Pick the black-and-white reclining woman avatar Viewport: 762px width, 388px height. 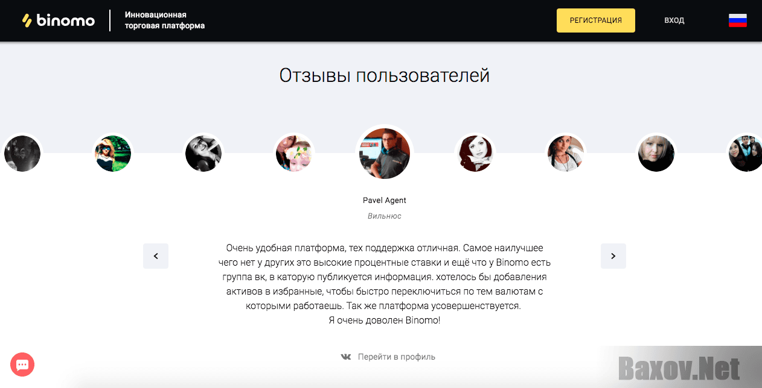[203, 154]
